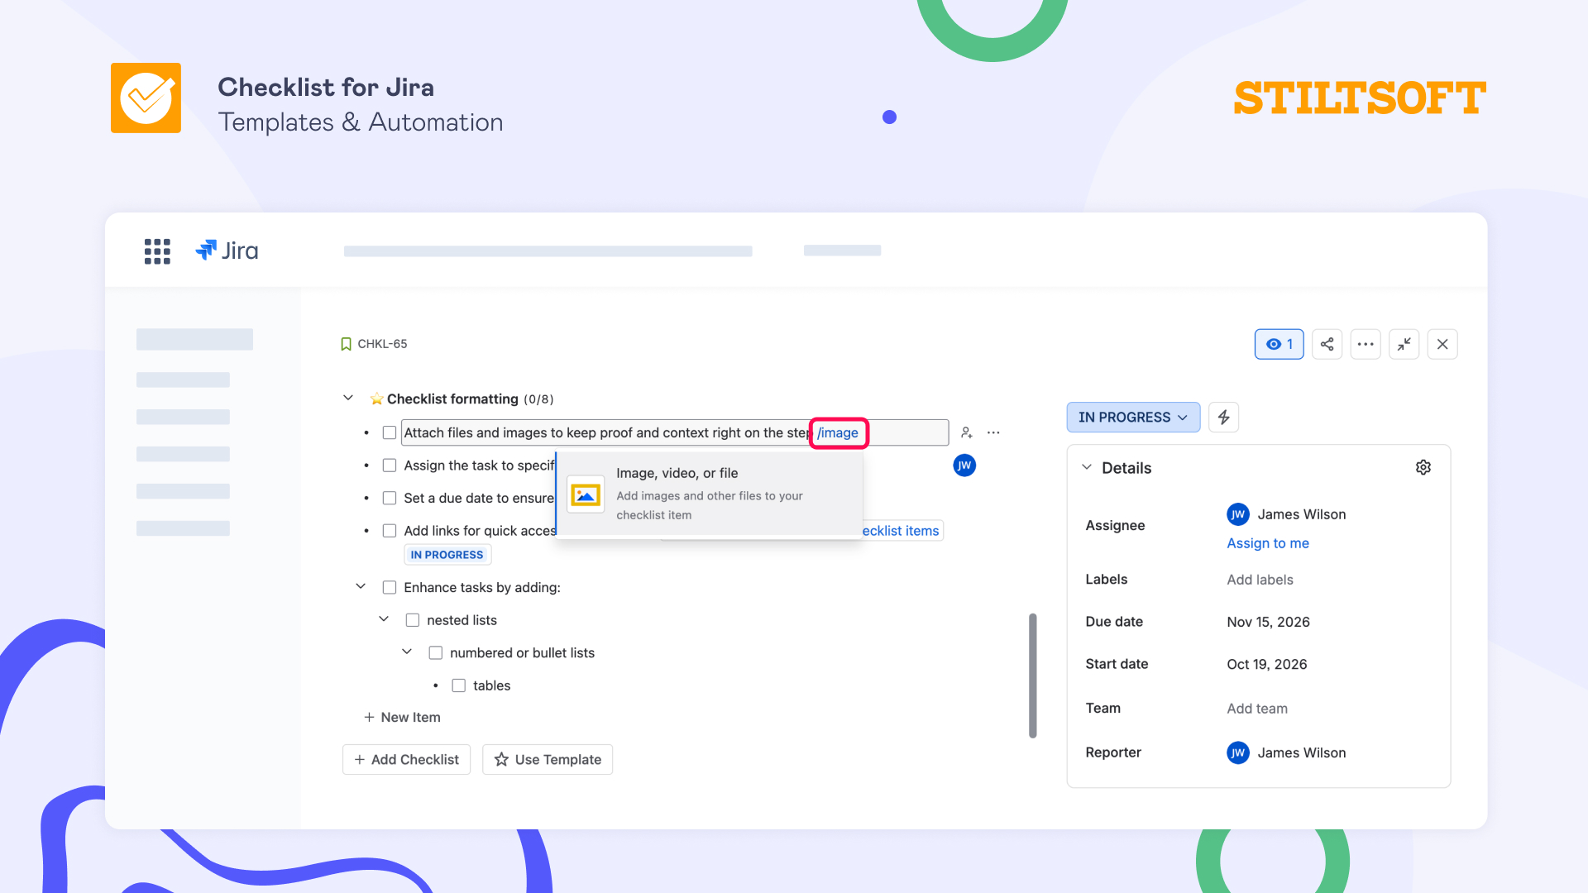Check the numbered or bullet lists item
1588x893 pixels.
click(x=436, y=652)
